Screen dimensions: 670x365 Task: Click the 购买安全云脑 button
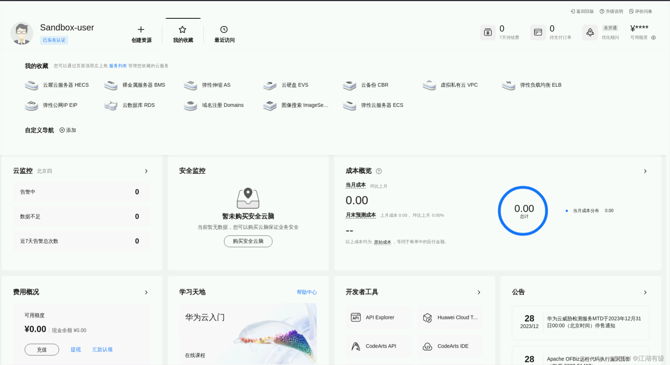click(x=248, y=241)
